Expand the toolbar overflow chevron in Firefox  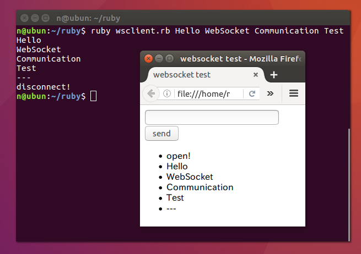pos(270,93)
